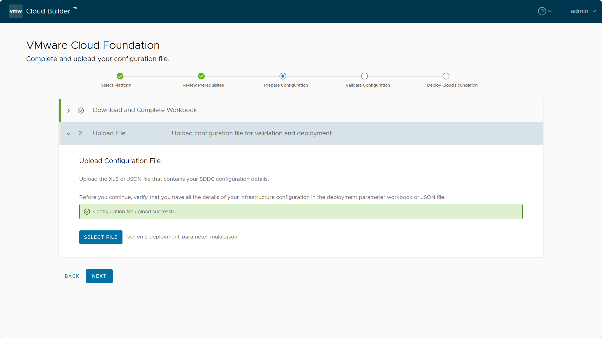Click the NEXT button to proceed

pos(98,276)
